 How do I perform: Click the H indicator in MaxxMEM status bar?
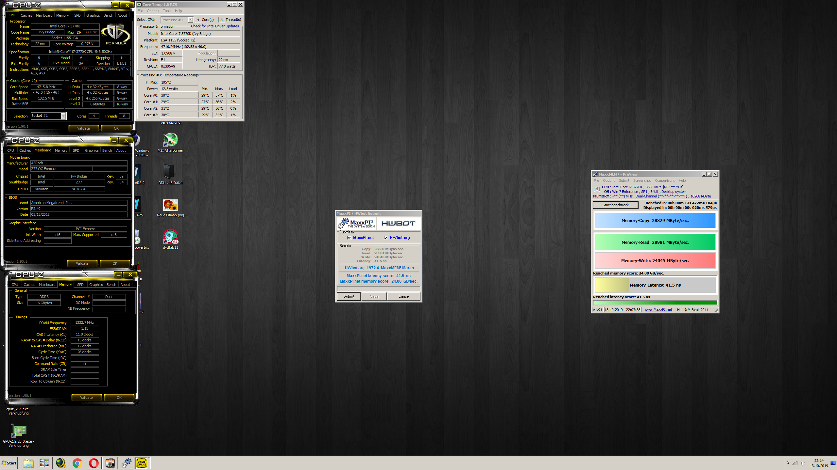678,309
